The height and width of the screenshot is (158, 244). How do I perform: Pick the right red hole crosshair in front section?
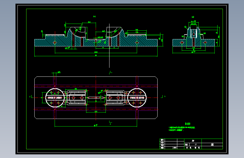[137, 42]
